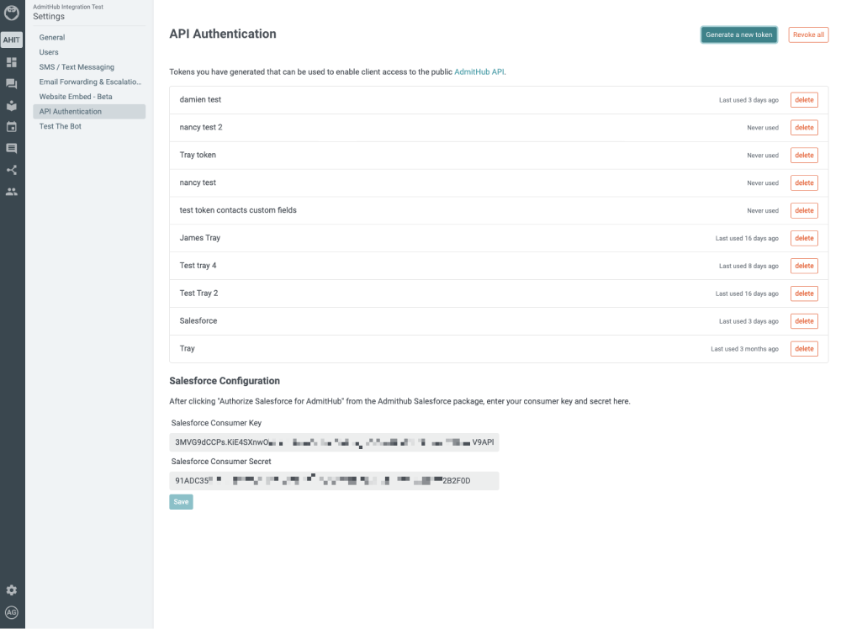Click the AG avatar circle
Screen dimensions: 841x629
click(x=11, y=613)
